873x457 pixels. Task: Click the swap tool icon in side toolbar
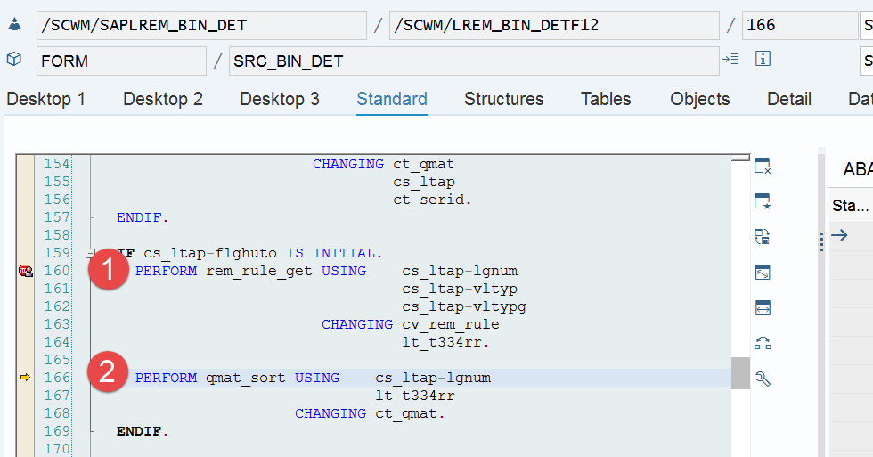[763, 237]
